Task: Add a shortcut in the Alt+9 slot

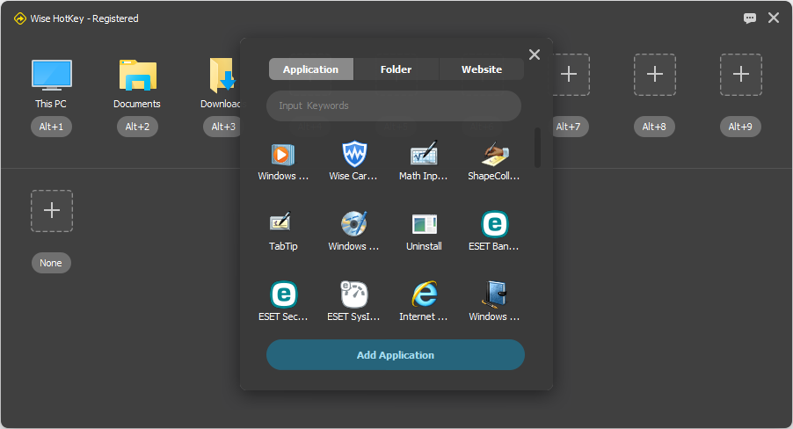Action: click(x=741, y=75)
